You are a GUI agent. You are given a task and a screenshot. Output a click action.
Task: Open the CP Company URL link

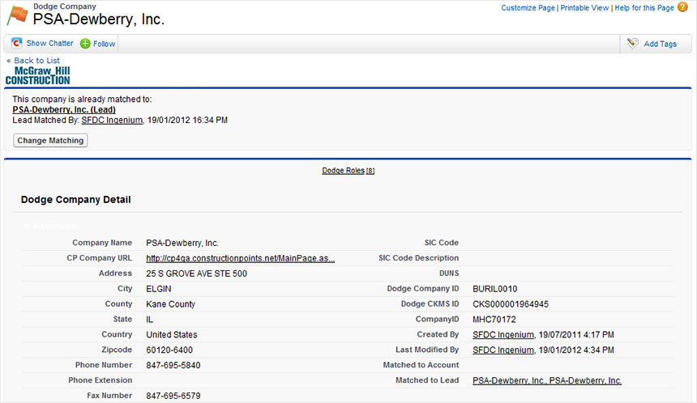(x=241, y=258)
